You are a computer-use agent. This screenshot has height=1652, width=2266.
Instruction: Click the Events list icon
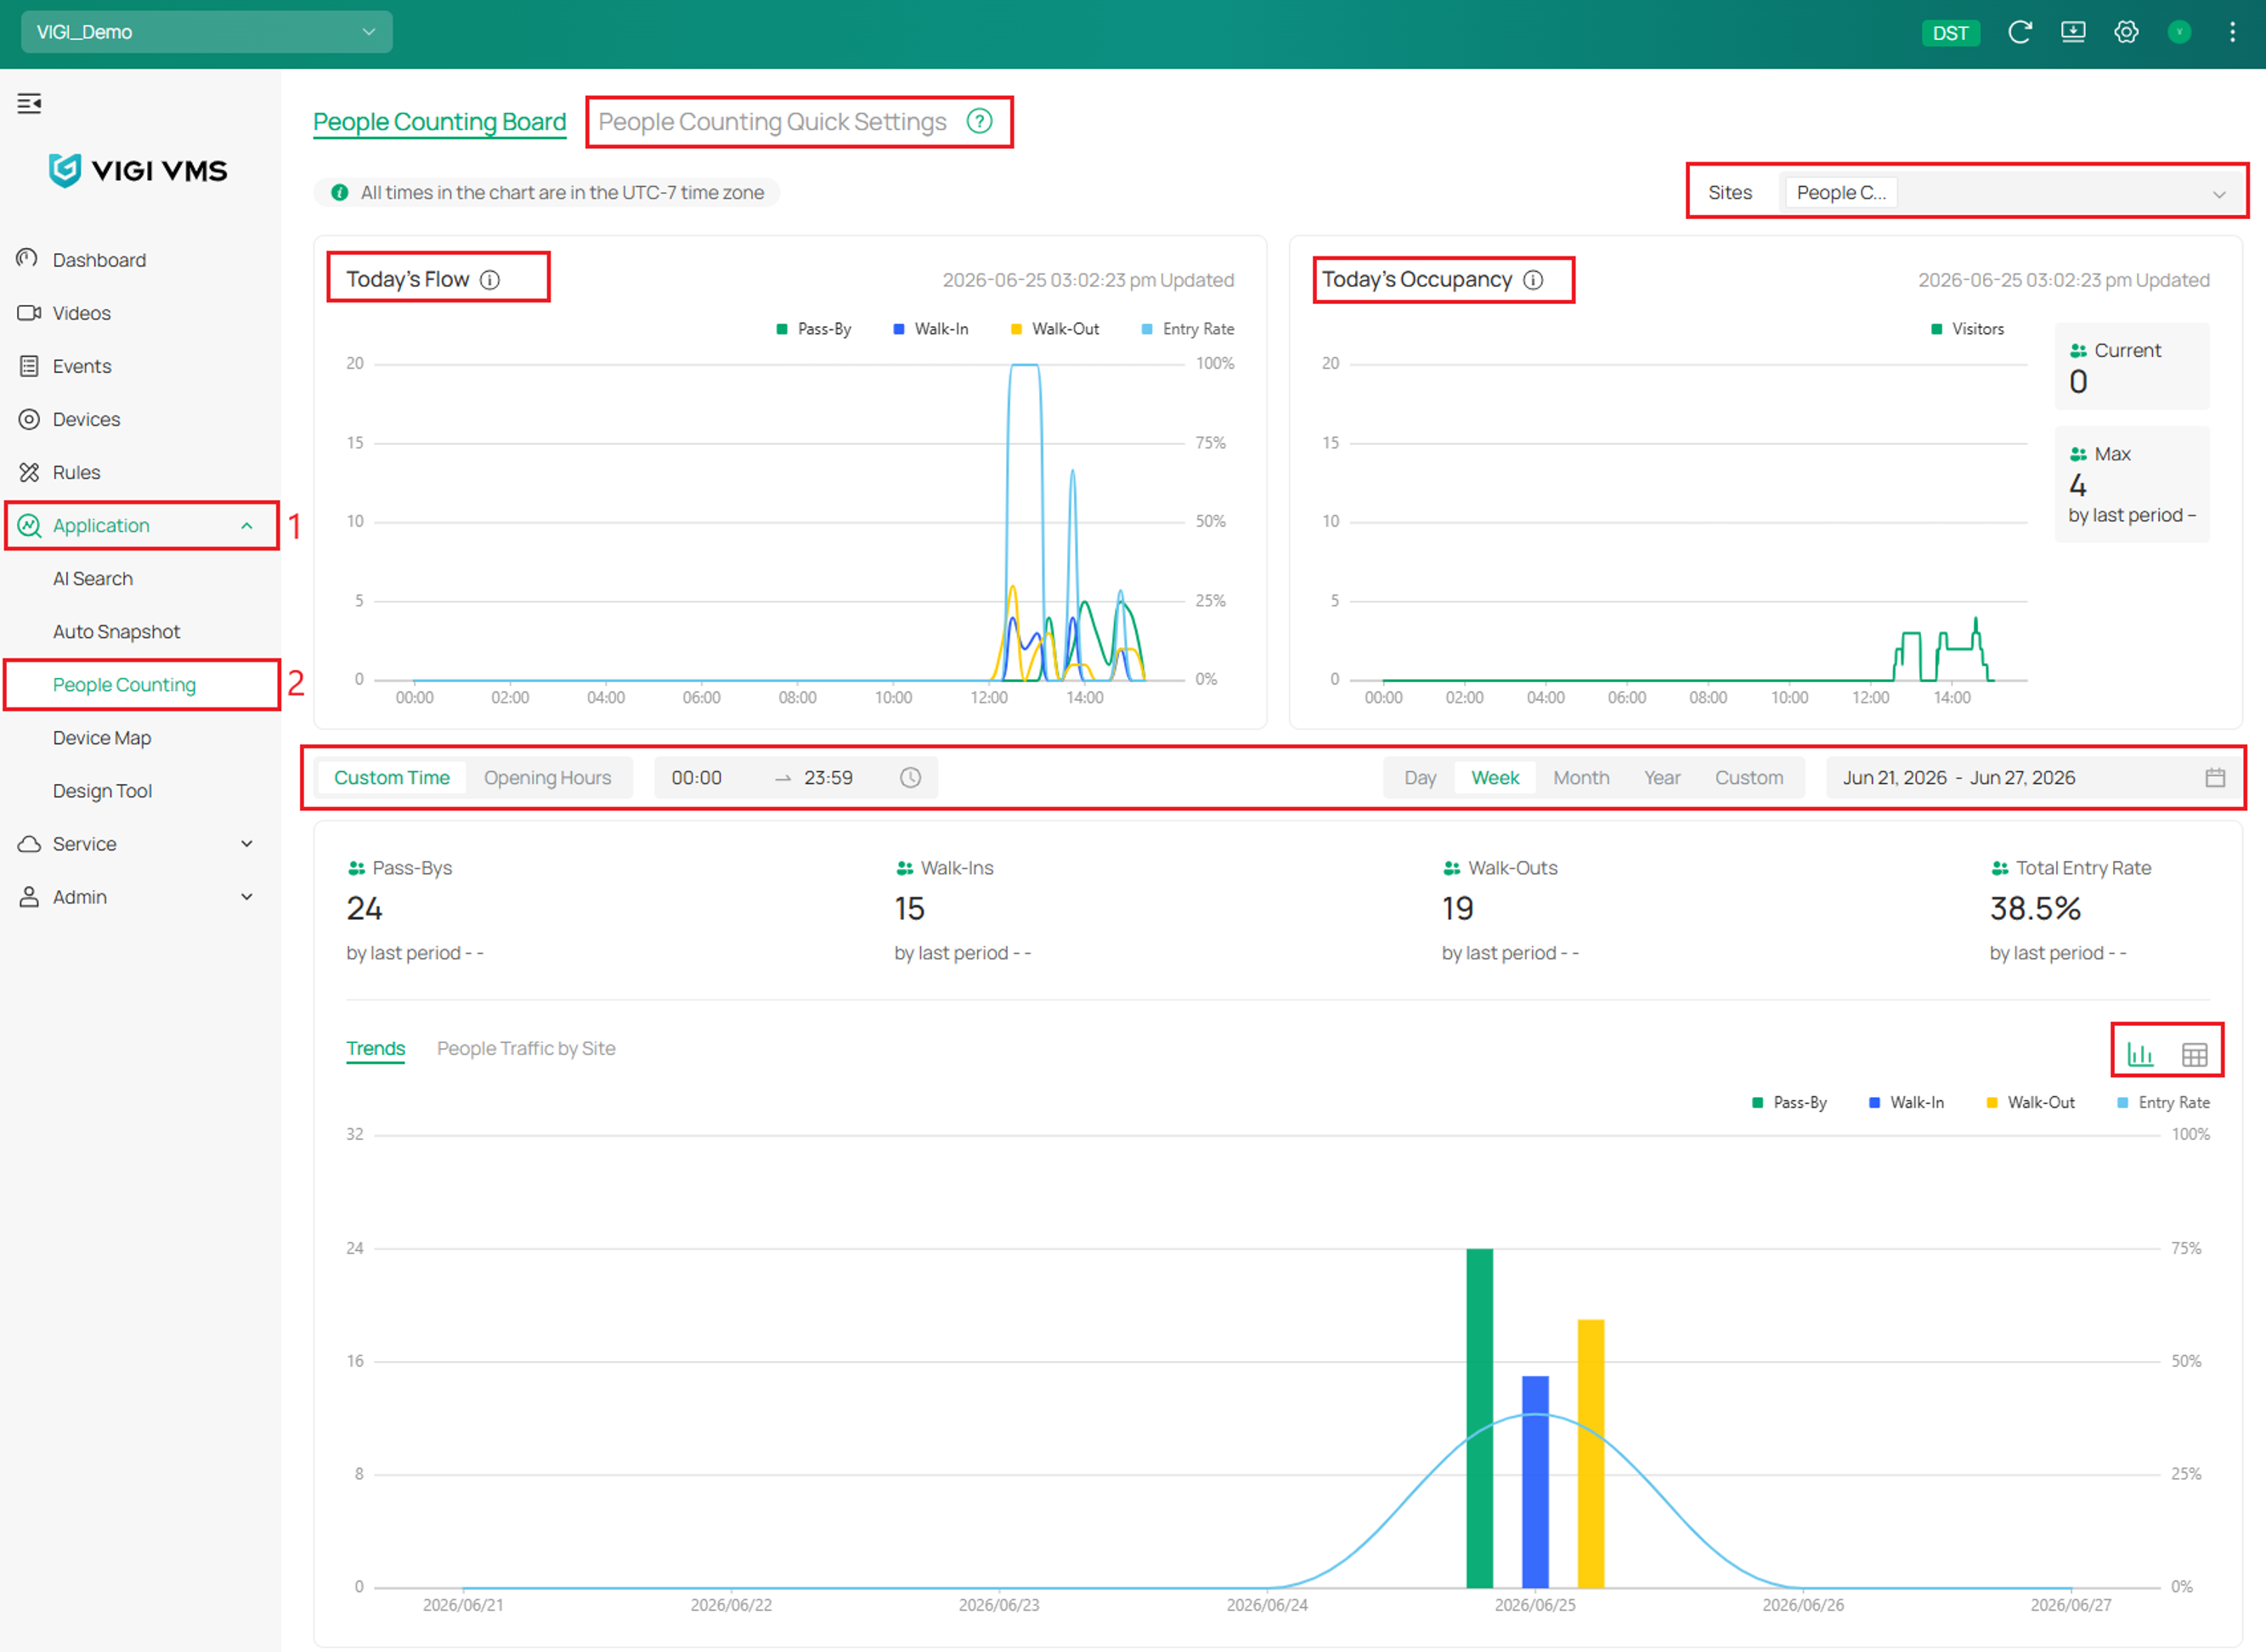[28, 366]
